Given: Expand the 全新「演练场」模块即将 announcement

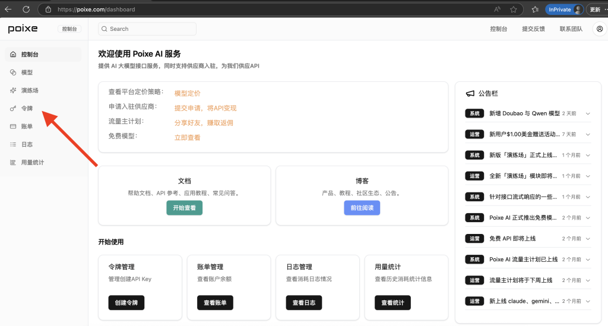Looking at the screenshot, I should [x=588, y=176].
